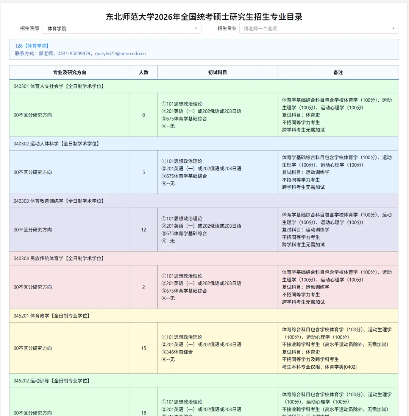Click ③346体育综合 in 体育教学 subjects
Screen dimensions: 409x416
pyautogui.click(x=177, y=352)
